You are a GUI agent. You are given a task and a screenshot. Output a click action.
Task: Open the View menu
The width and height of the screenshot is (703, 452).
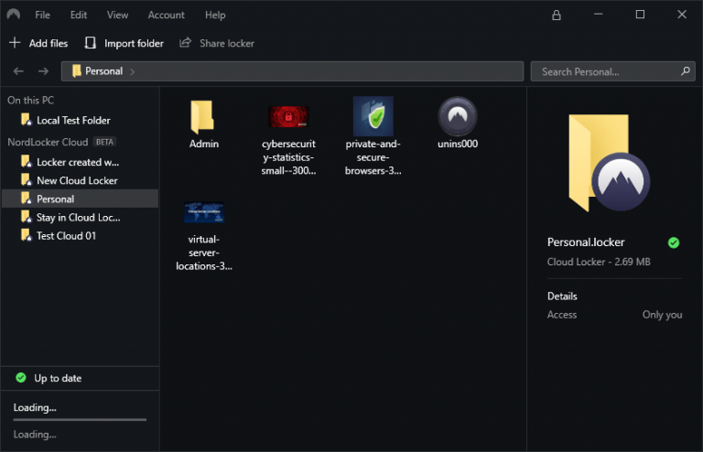click(117, 15)
